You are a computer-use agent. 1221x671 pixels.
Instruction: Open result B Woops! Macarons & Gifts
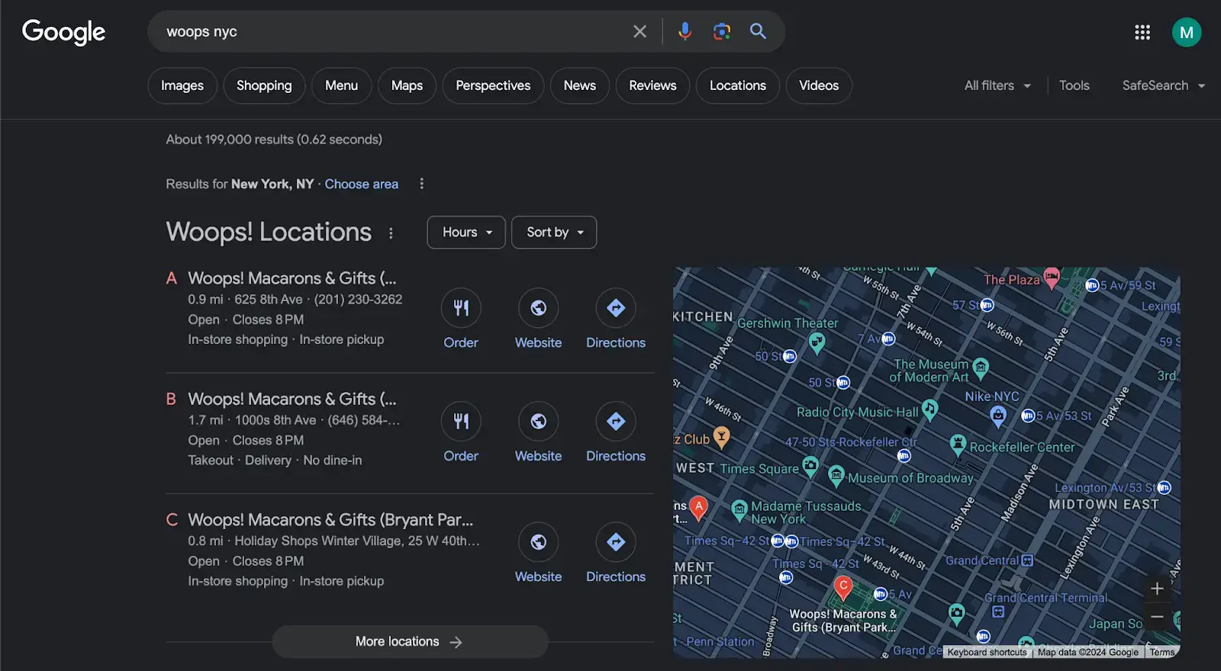point(292,399)
